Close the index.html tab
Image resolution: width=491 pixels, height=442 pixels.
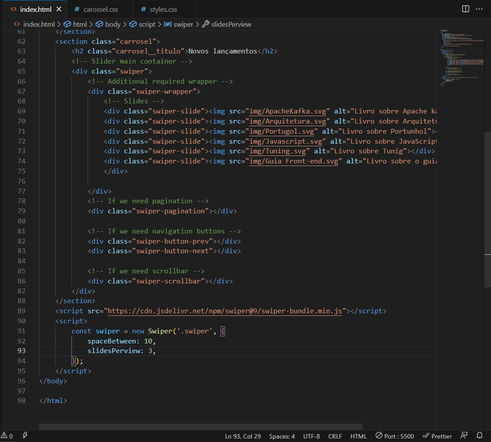tap(59, 9)
